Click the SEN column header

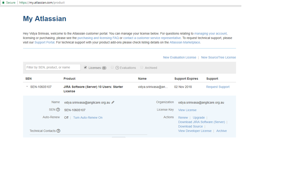click(x=29, y=78)
